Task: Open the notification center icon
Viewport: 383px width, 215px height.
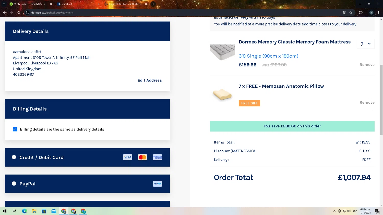Action: (x=377, y=211)
